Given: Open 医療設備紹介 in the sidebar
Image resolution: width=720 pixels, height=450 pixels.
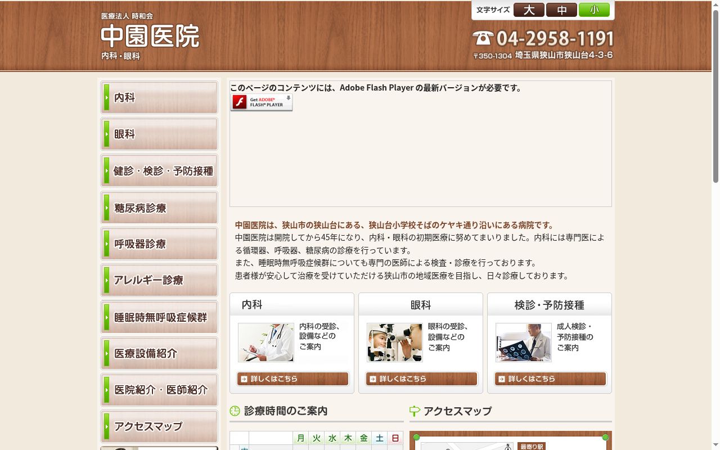Looking at the screenshot, I should point(159,354).
